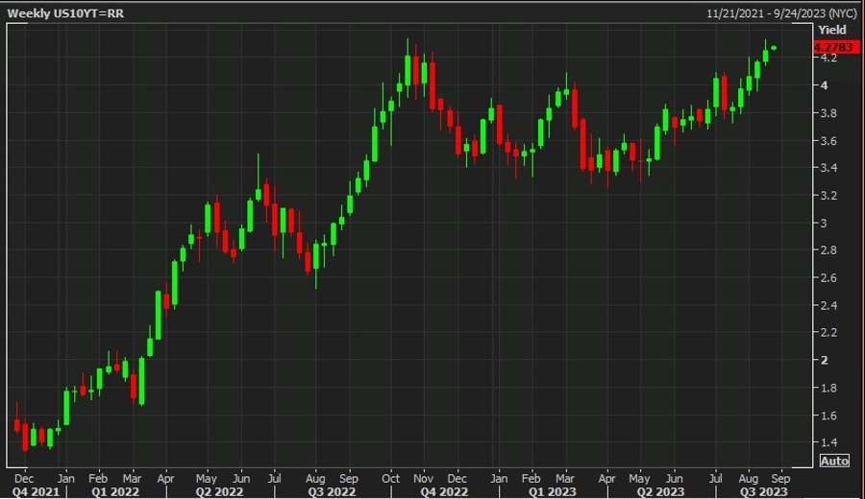Click the 2.4 value on the yield axis
Viewport: 865px width, 499px height.
tap(828, 305)
